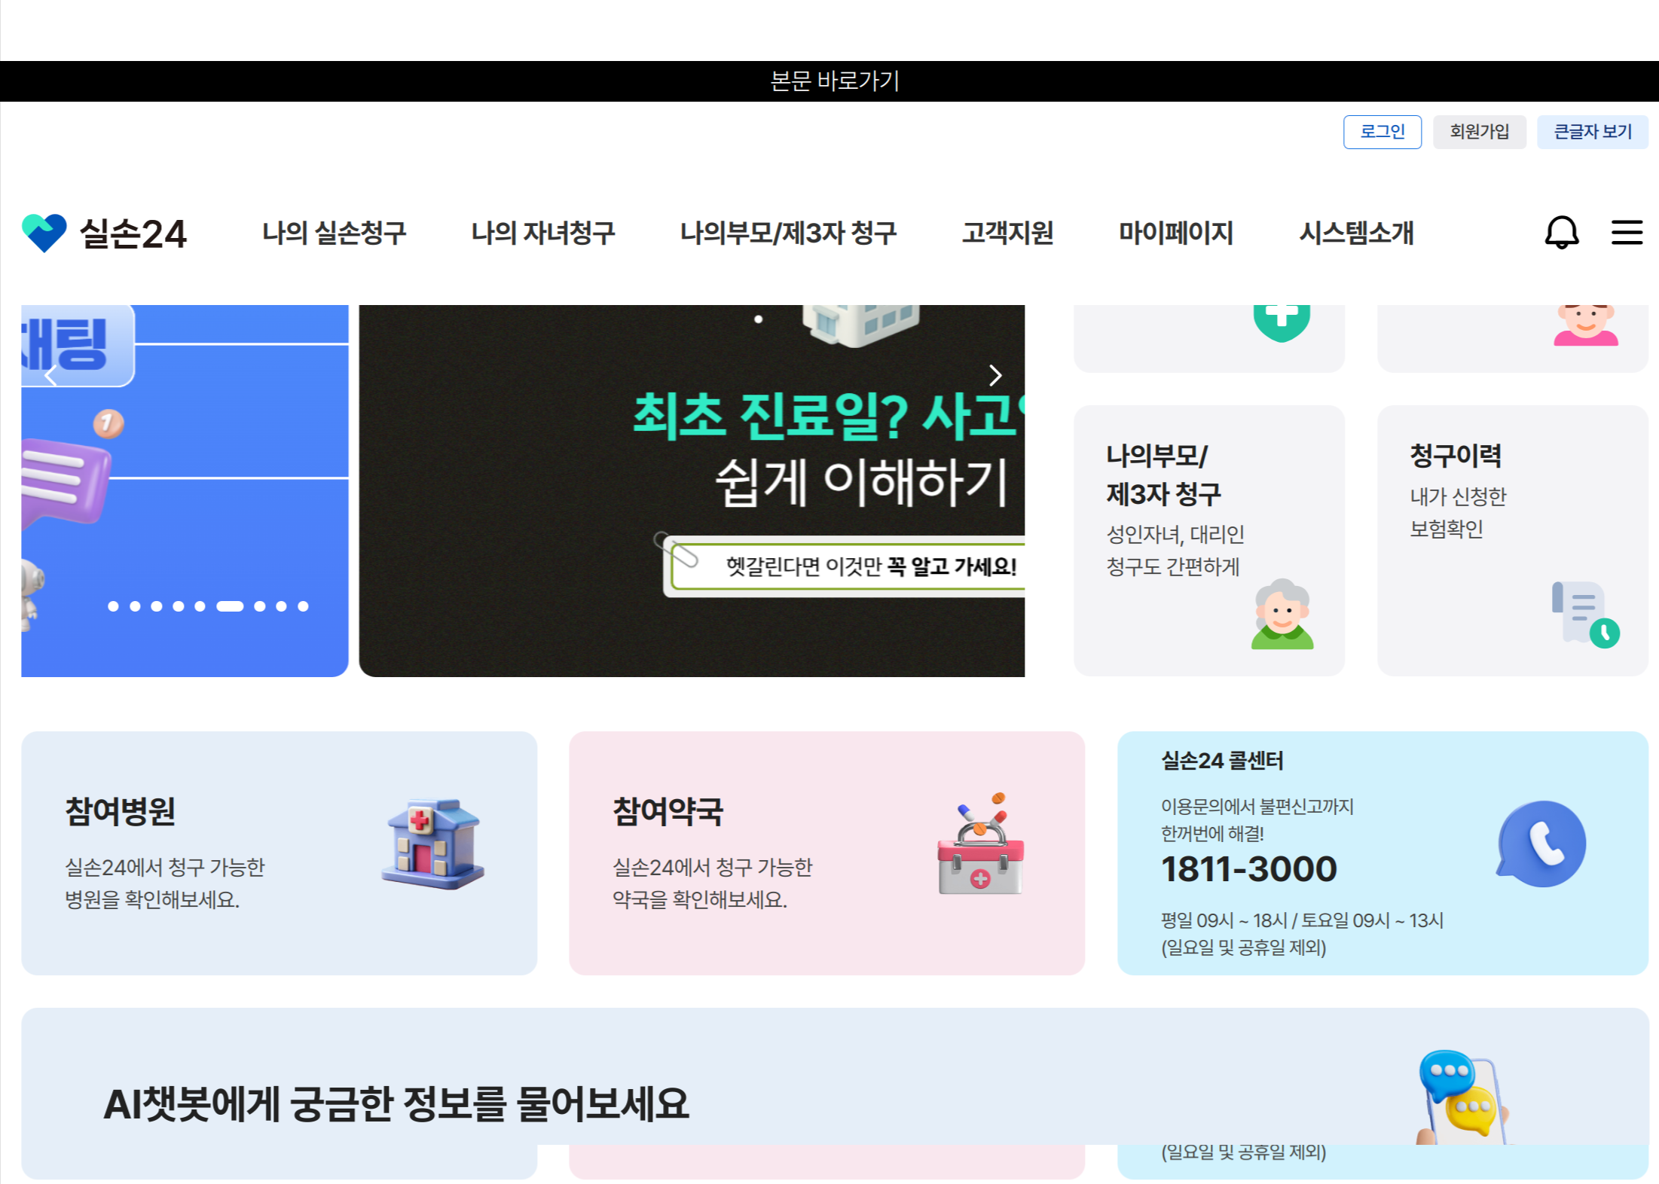Click 본문 바로가기 skip link
This screenshot has width=1659, height=1184.
point(835,81)
